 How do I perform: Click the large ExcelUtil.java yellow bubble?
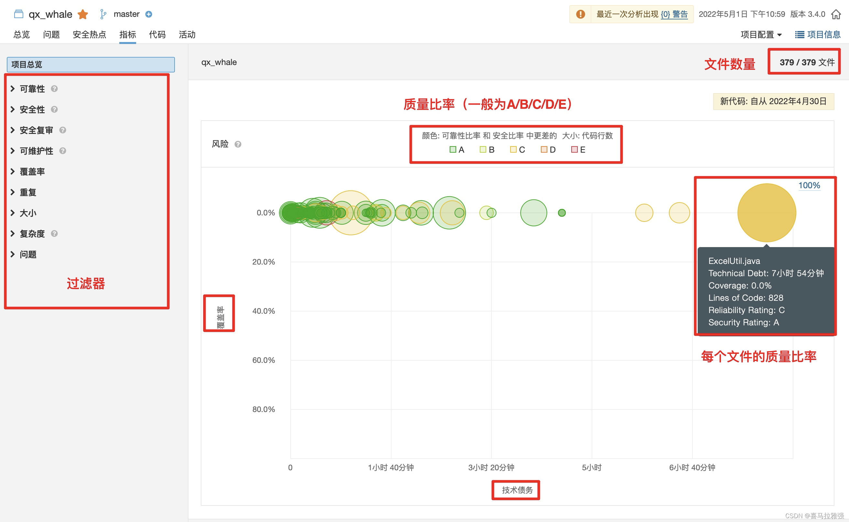tap(767, 213)
